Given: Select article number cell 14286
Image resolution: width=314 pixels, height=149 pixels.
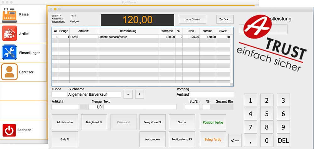Looking at the screenshot, I should coord(84,37).
